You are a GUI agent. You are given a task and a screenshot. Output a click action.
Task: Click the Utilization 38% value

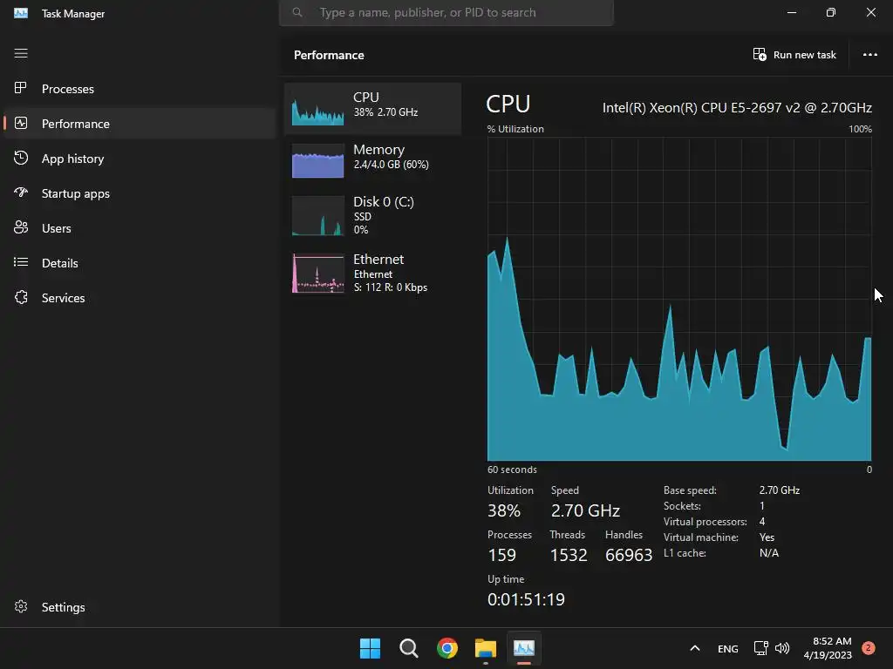pyautogui.click(x=503, y=510)
